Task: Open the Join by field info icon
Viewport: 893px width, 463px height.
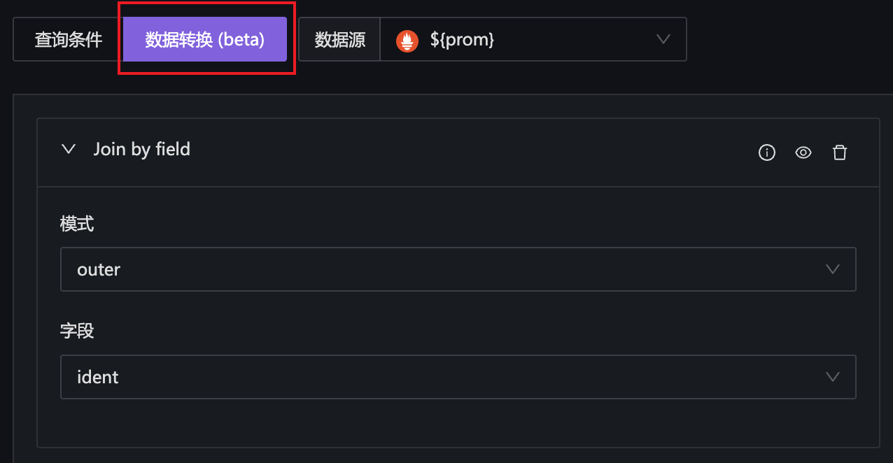Action: (x=767, y=152)
